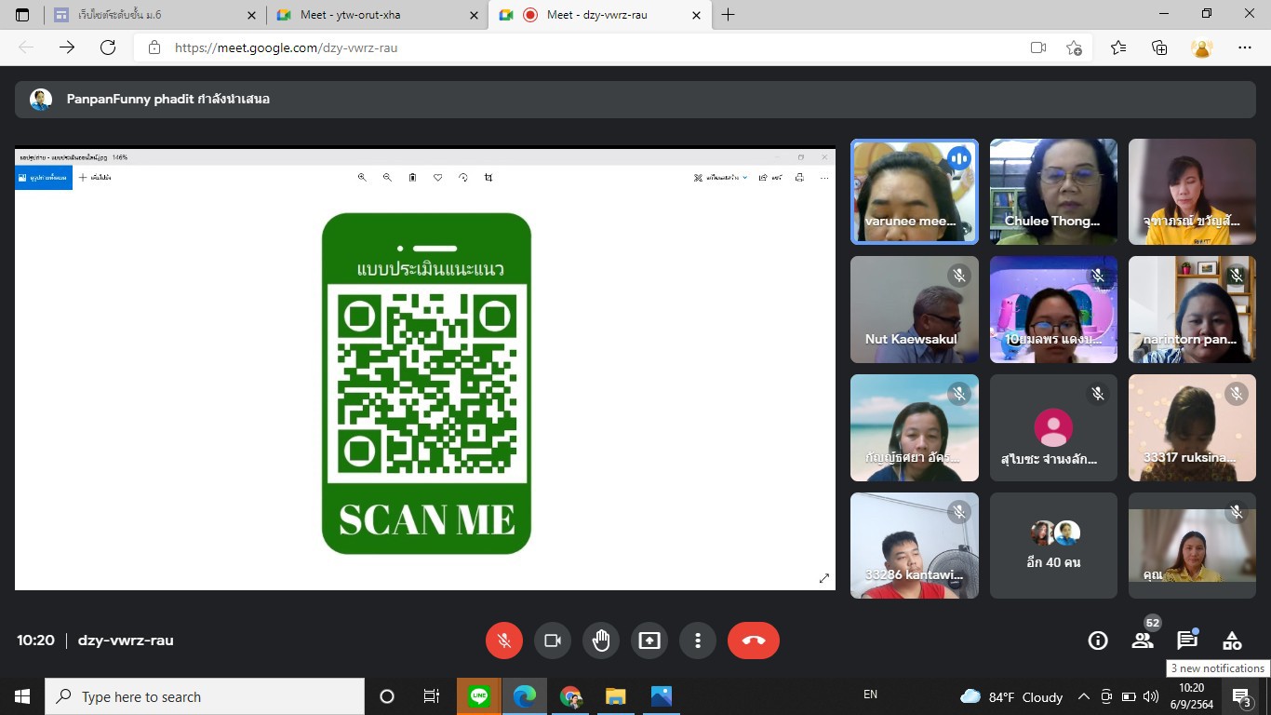Open Photos app on taskbar
This screenshot has height=715, width=1271.
[661, 696]
